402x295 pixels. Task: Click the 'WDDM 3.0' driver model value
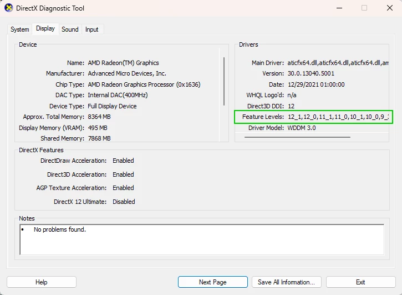tap(302, 128)
